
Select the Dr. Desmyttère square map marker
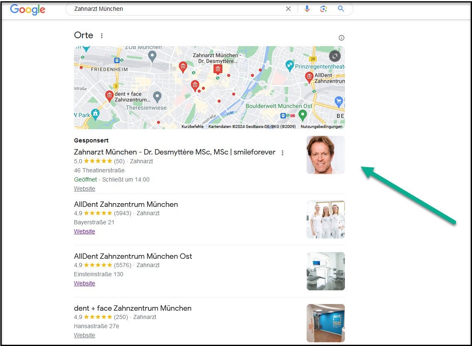tap(218, 69)
